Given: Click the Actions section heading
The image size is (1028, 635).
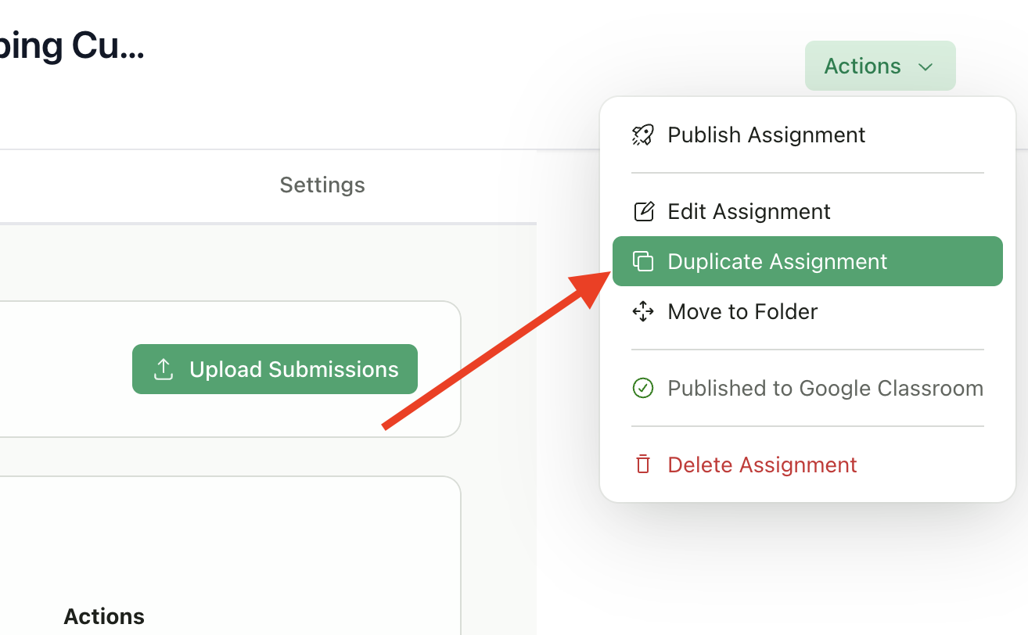Looking at the screenshot, I should coord(104,616).
